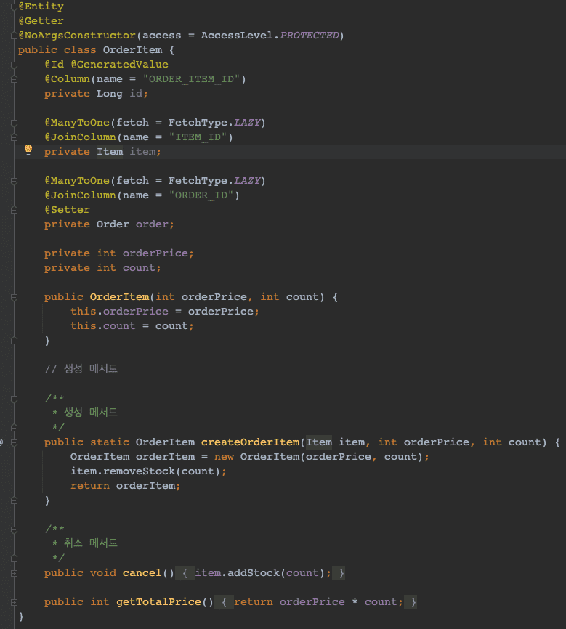
Task: Click fold end marker of 취소 메서드 Javadoc
Action: click(x=14, y=559)
